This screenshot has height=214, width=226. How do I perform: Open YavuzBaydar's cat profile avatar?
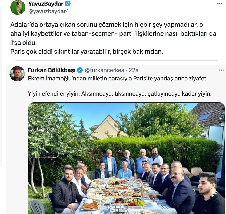[18, 7]
